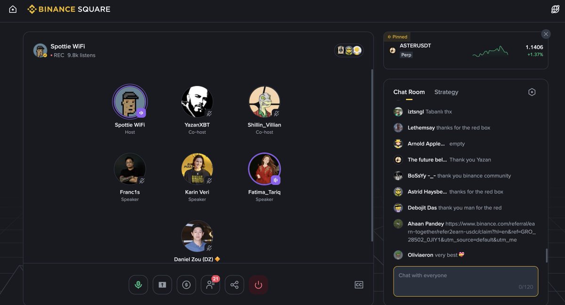The height and width of the screenshot is (305, 565).
Task: Click username Oliviaeron in chat
Action: coord(420,255)
